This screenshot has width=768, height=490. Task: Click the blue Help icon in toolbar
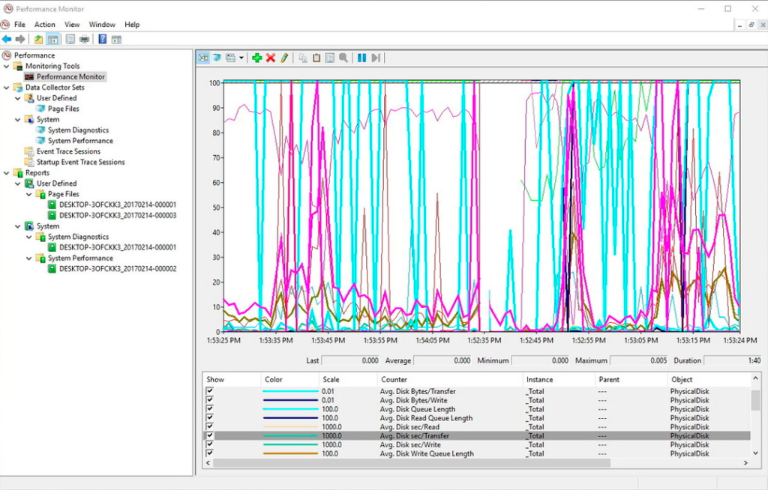(102, 39)
